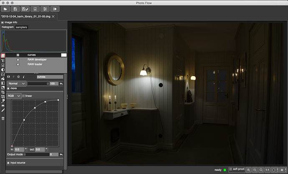This screenshot has width=288, height=174.
Task: Enable the soft proof checkbox
Action: [231, 170]
